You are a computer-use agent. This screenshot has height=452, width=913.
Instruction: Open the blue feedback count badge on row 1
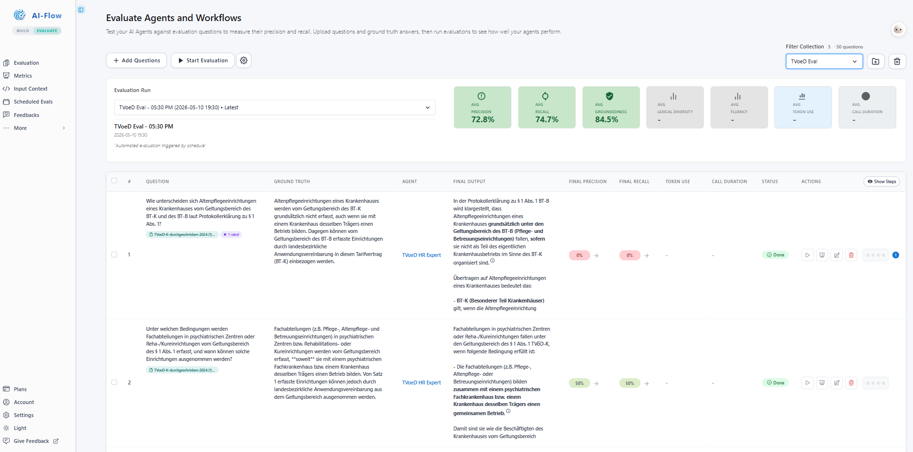[895, 255]
